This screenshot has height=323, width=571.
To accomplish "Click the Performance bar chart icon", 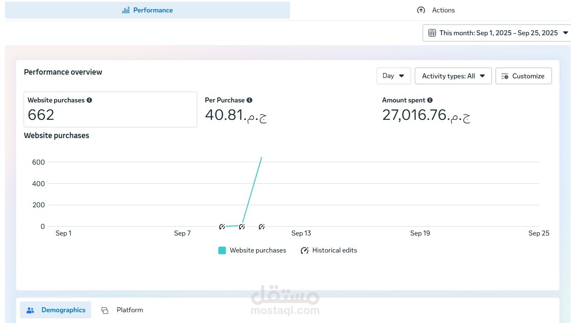I will coord(126,10).
